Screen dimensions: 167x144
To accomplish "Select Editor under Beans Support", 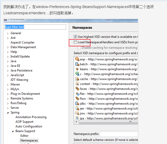I will coord(25,136).
